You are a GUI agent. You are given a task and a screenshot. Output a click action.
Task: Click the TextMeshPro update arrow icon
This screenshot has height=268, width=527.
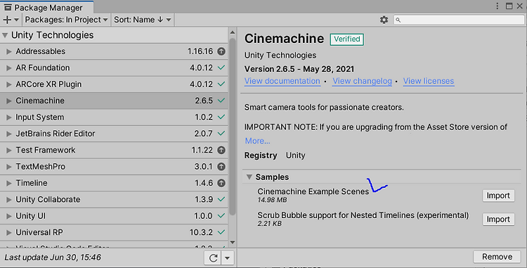pos(221,167)
